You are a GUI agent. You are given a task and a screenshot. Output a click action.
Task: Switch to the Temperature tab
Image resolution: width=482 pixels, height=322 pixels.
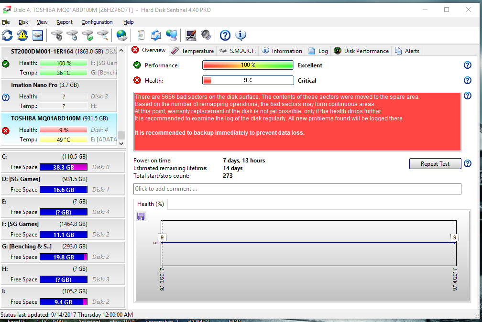pyautogui.click(x=193, y=51)
